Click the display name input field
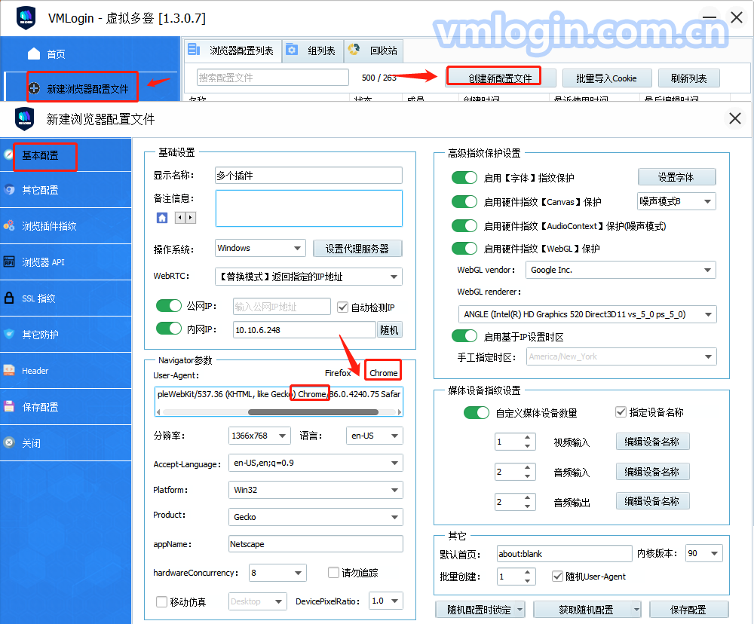The height and width of the screenshot is (624, 754). pyautogui.click(x=308, y=176)
